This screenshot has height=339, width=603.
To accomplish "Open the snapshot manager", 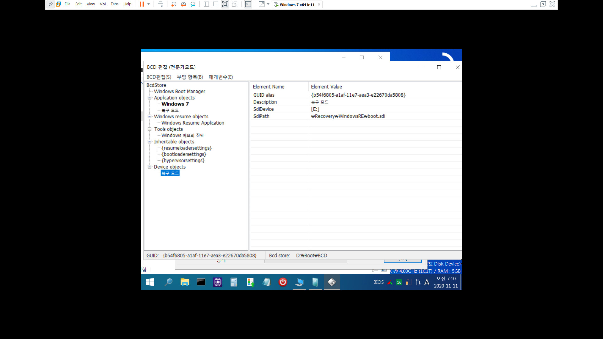I will click(x=193, y=4).
